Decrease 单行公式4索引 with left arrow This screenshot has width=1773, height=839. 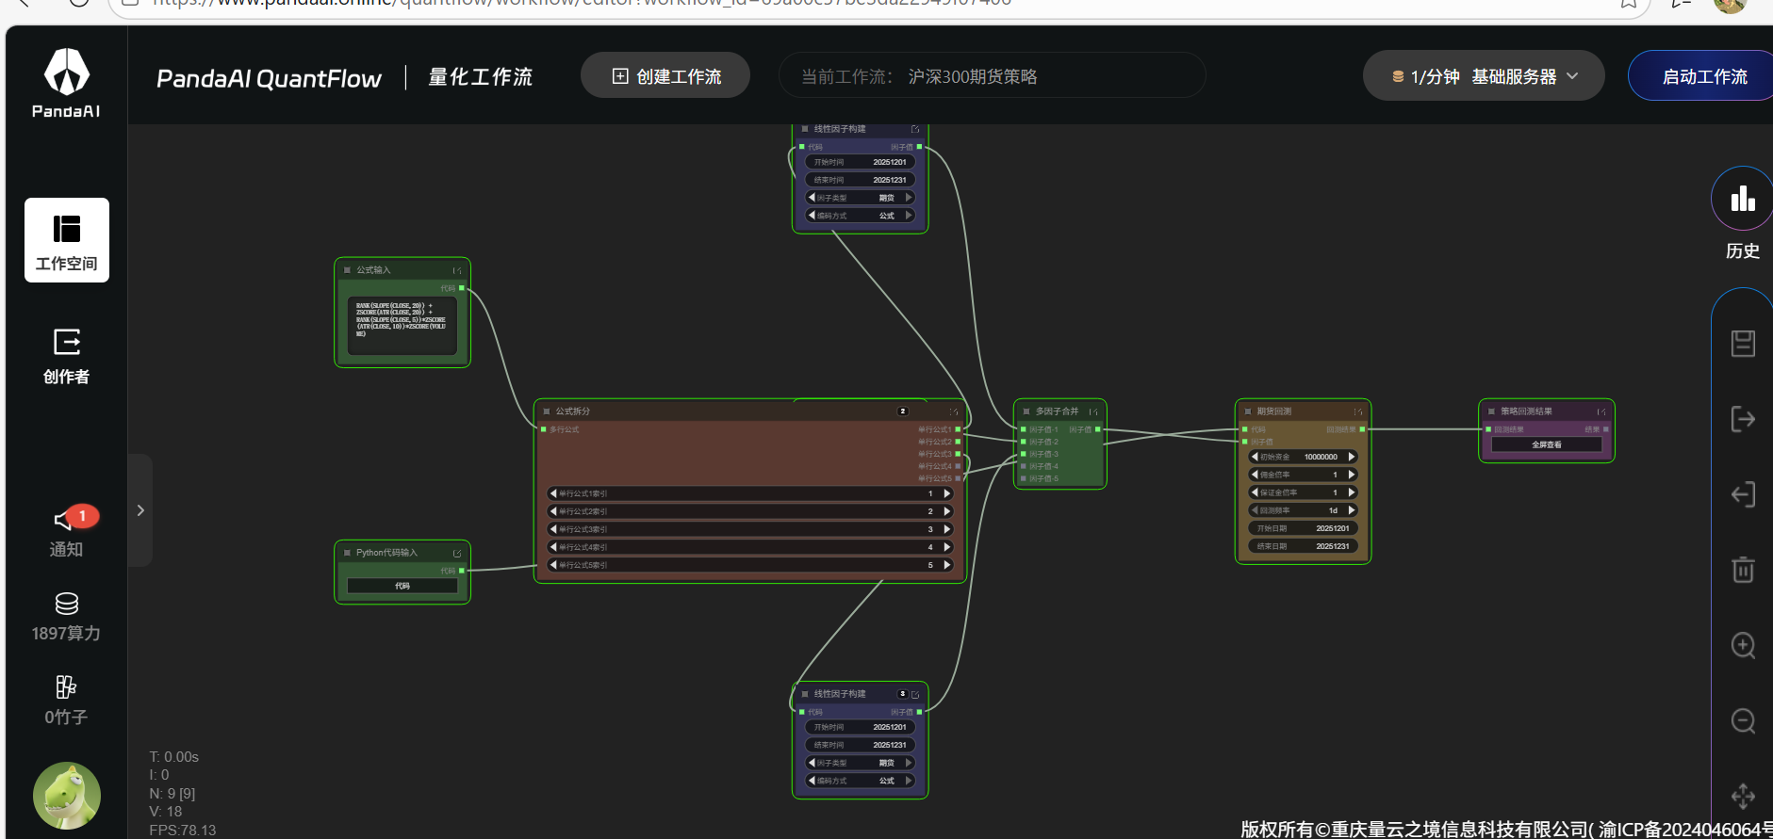[x=553, y=547]
